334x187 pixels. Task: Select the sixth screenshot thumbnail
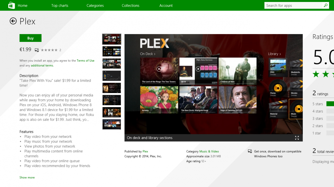(x=112, y=100)
